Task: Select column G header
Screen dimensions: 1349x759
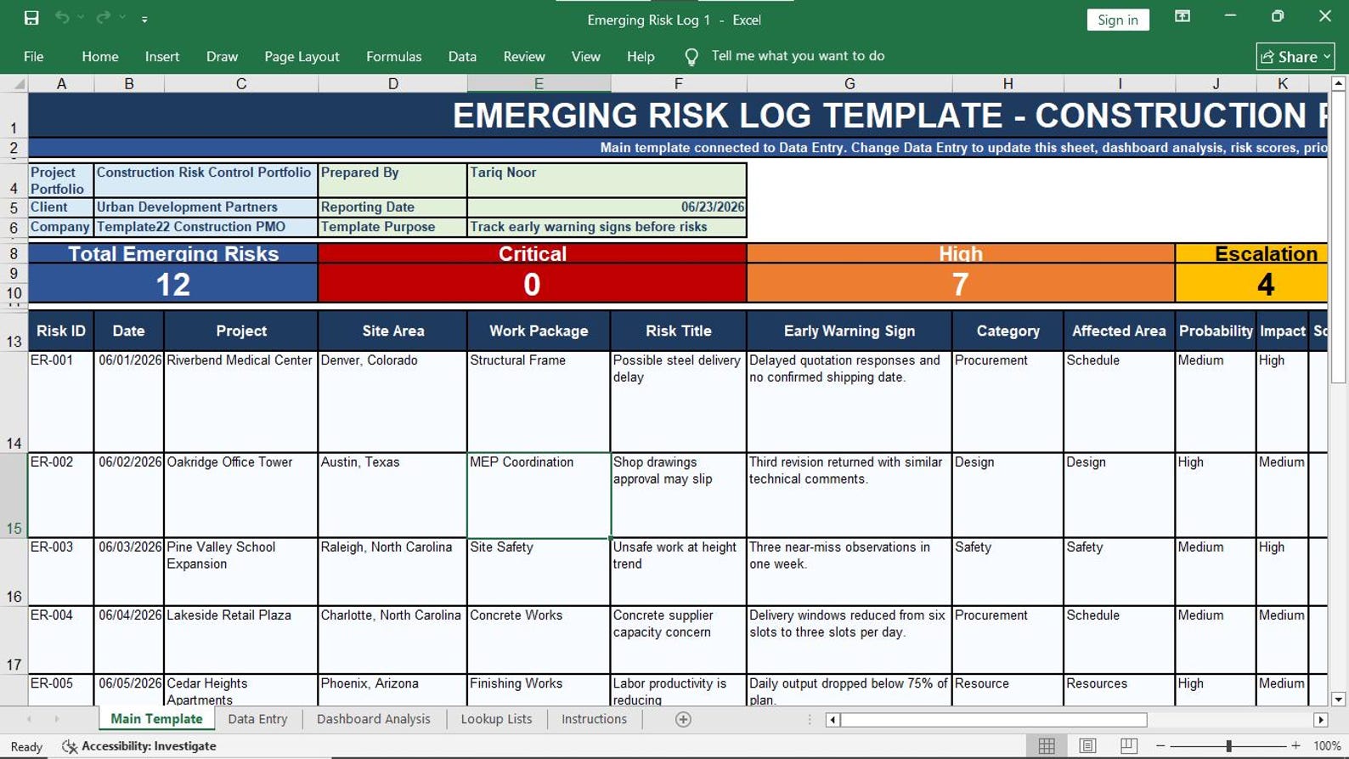Action: 849,83
